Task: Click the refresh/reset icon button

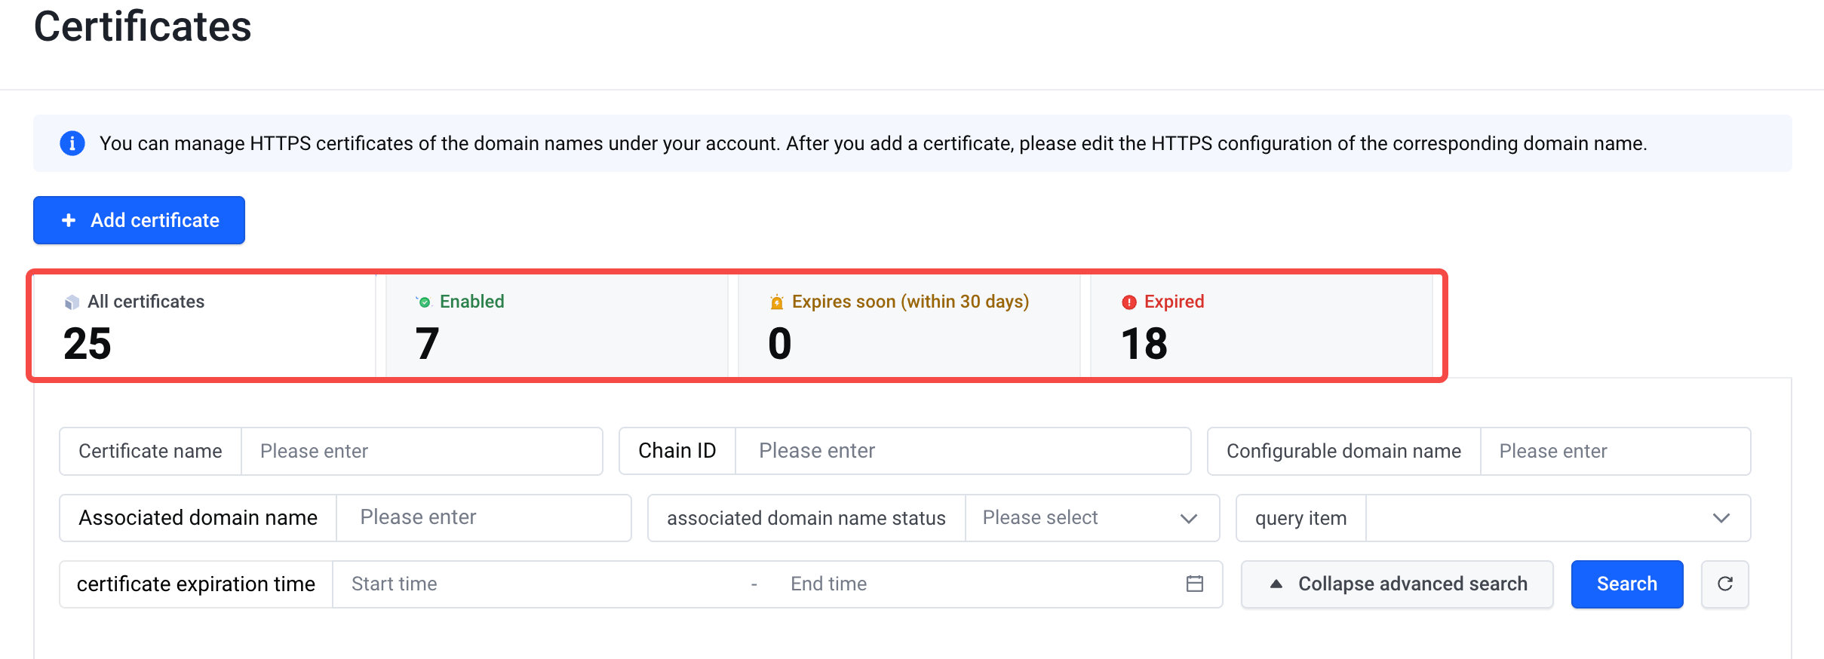Action: tap(1724, 584)
